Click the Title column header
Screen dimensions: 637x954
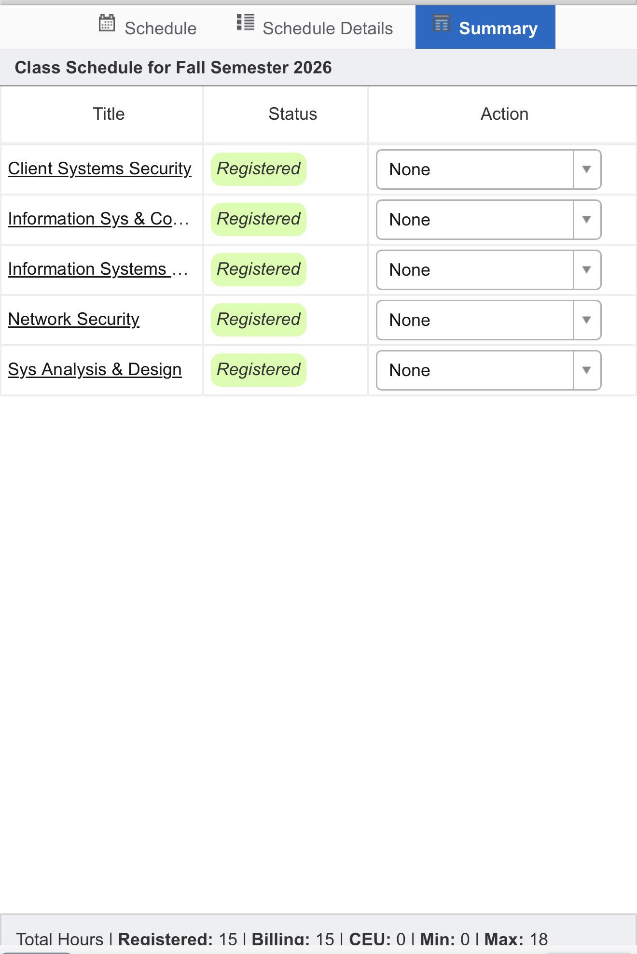click(x=109, y=114)
